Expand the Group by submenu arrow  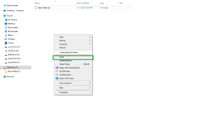(90, 44)
